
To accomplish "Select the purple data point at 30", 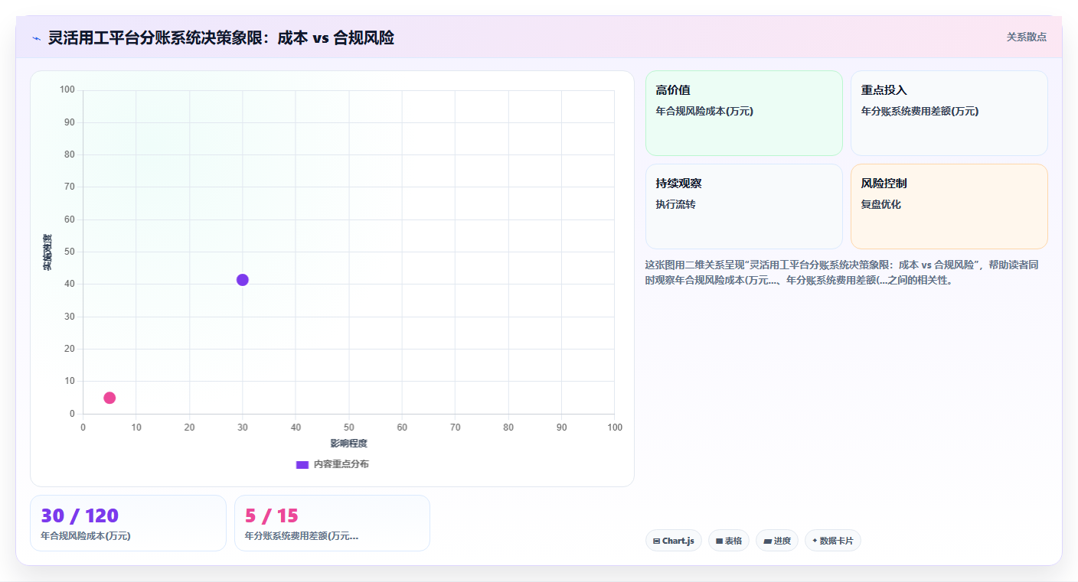I will [242, 280].
